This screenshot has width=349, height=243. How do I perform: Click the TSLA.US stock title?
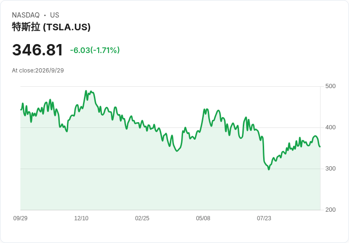(x=51, y=27)
